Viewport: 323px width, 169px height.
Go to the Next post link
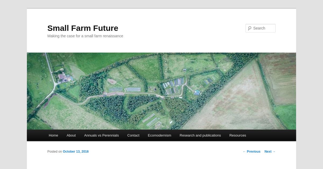270,152
